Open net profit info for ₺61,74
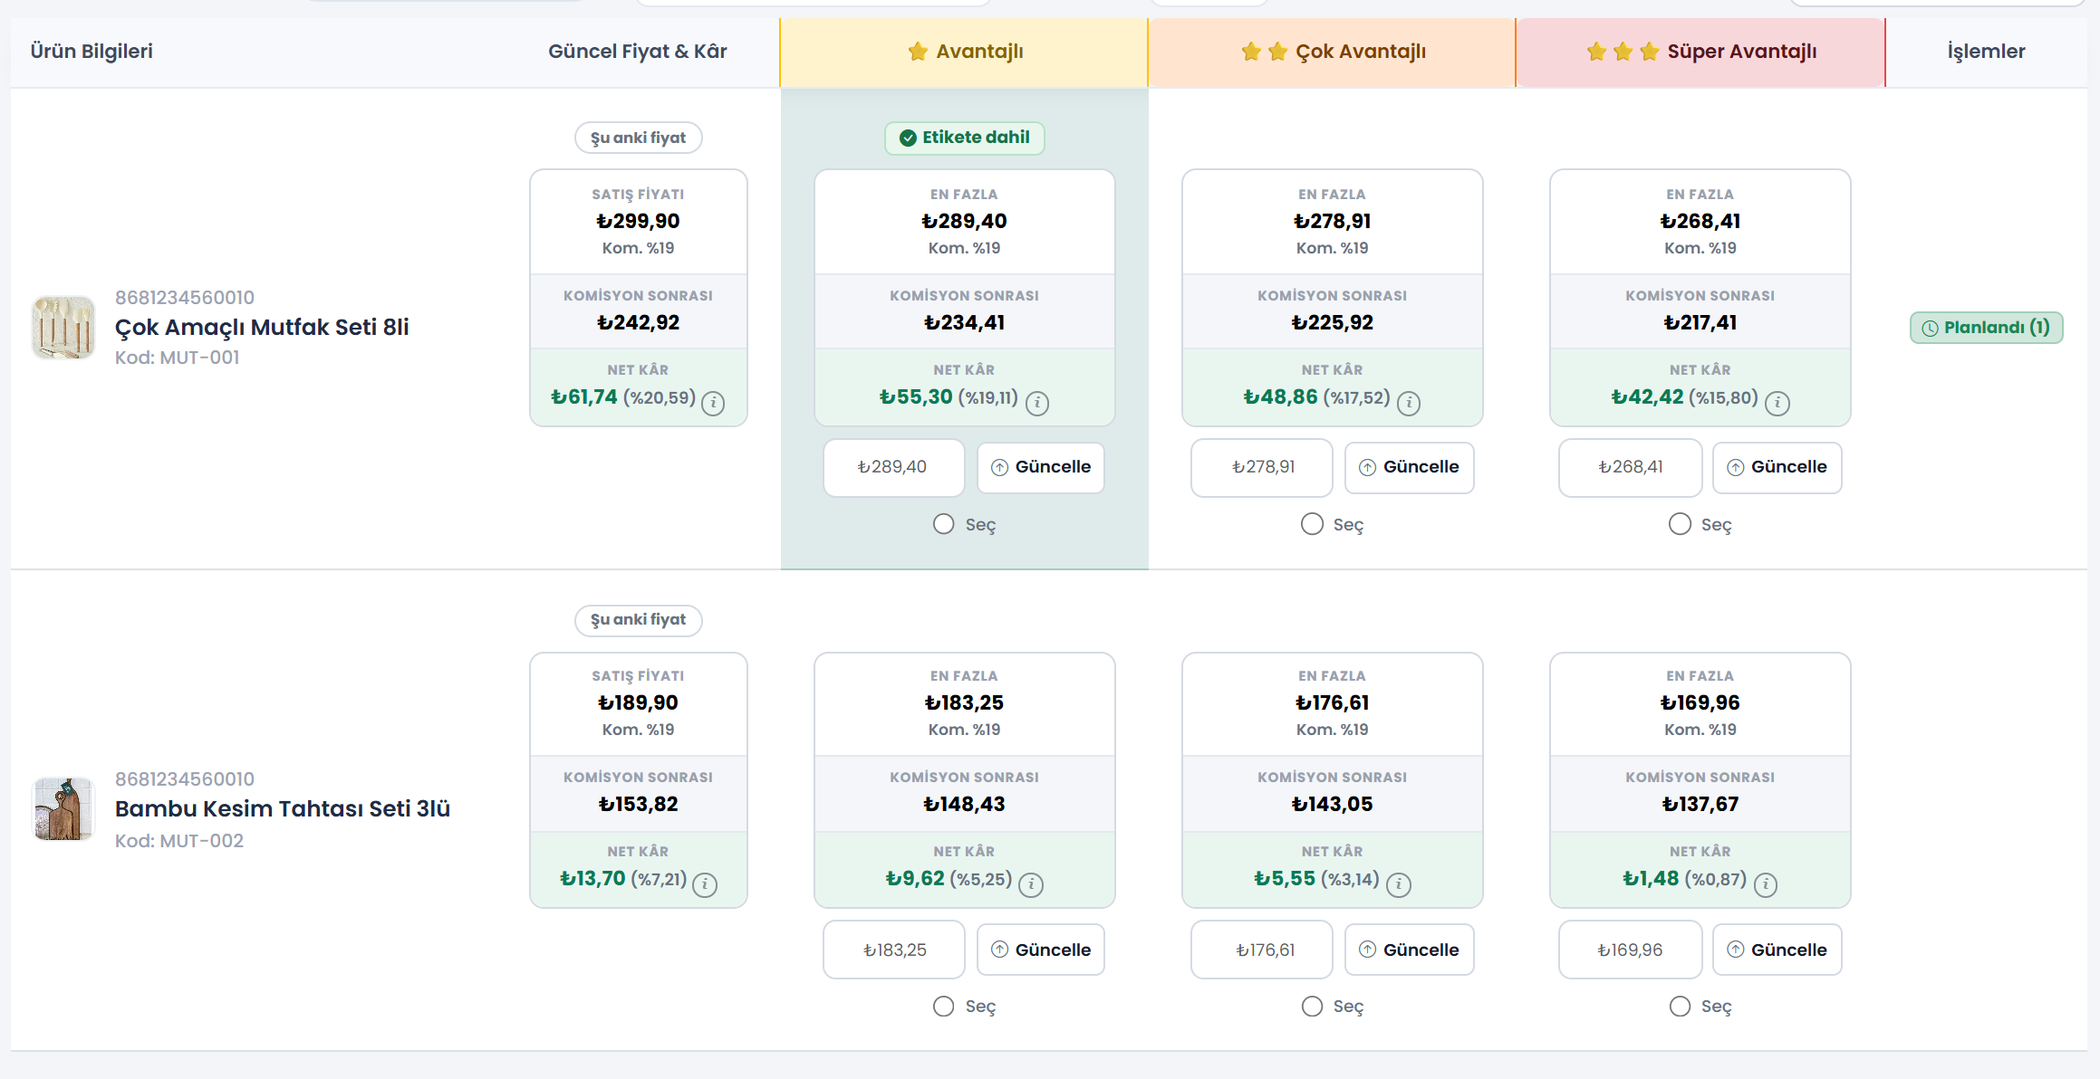Viewport: 2100px width, 1079px height. tap(713, 402)
